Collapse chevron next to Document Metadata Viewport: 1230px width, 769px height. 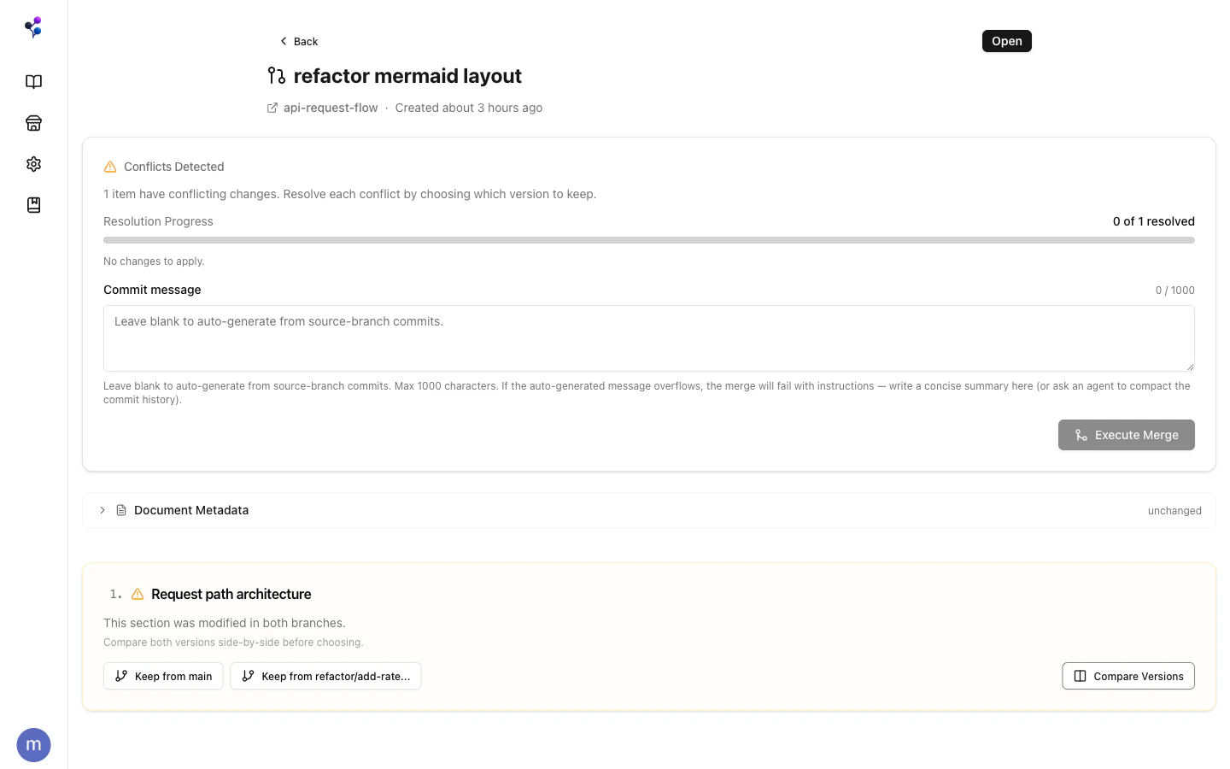(102, 510)
